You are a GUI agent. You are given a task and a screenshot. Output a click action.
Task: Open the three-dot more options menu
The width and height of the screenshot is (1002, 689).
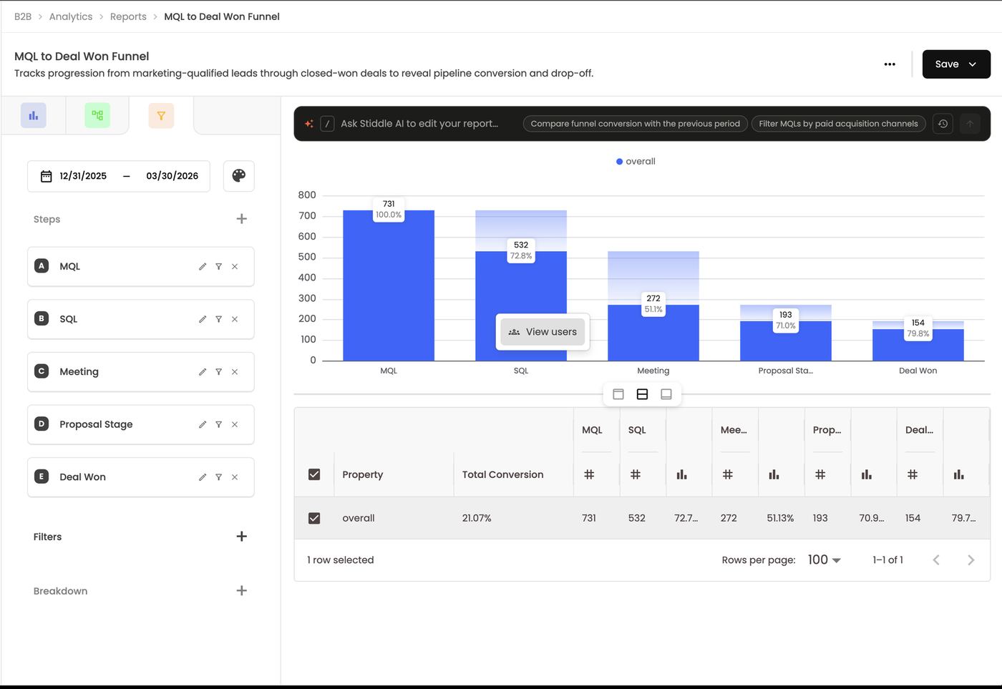(890, 64)
